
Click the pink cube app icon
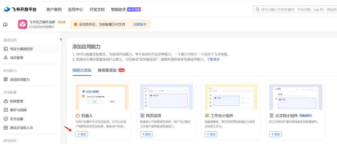coord(22,24)
